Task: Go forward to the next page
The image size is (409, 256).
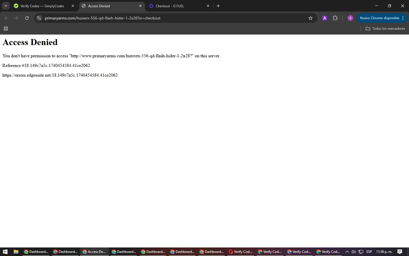Action: [17, 18]
